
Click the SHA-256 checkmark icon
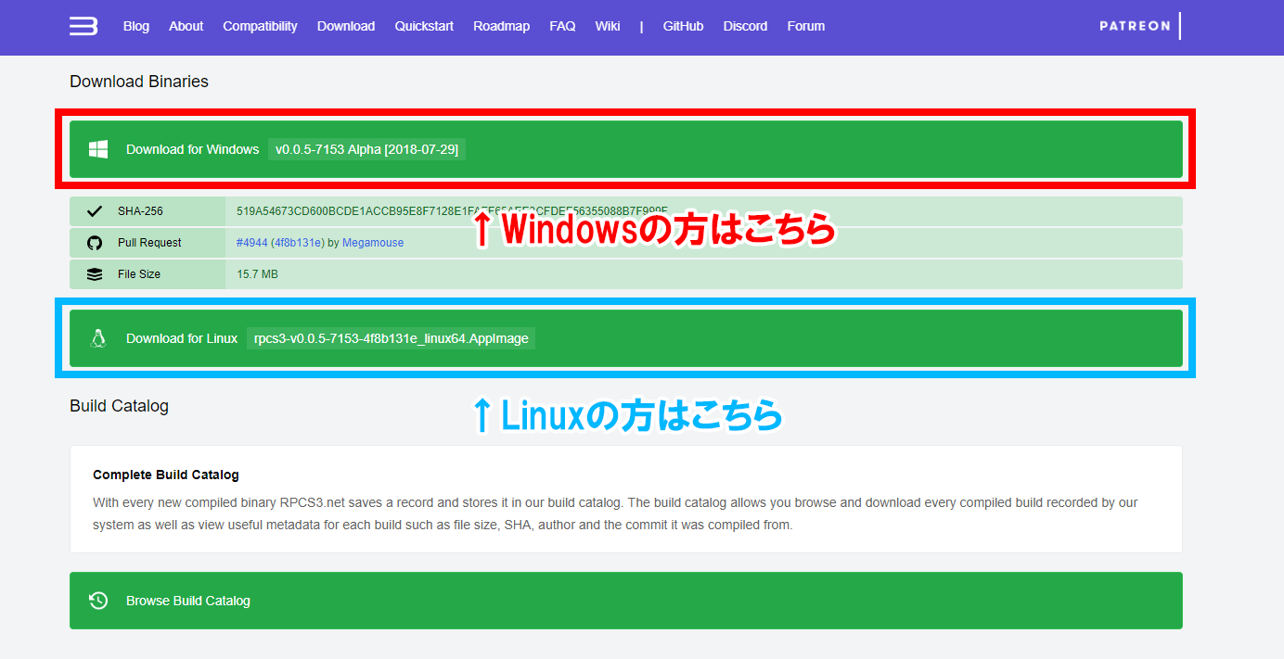tap(95, 211)
